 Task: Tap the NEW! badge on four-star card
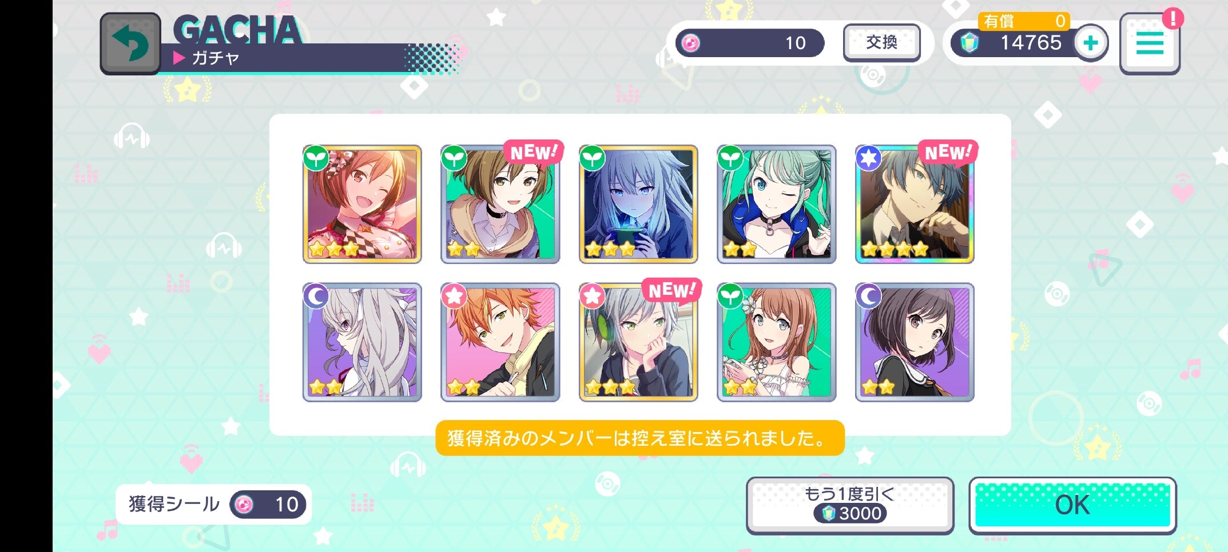[947, 152]
